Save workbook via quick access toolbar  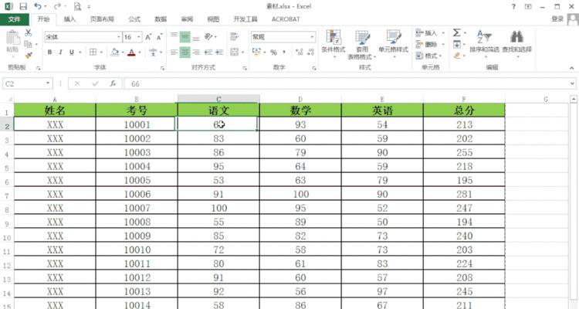tap(23, 6)
